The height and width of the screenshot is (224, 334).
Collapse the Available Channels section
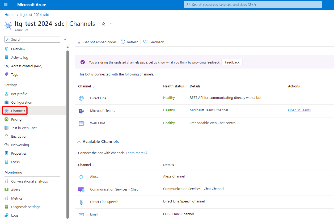click(x=79, y=142)
